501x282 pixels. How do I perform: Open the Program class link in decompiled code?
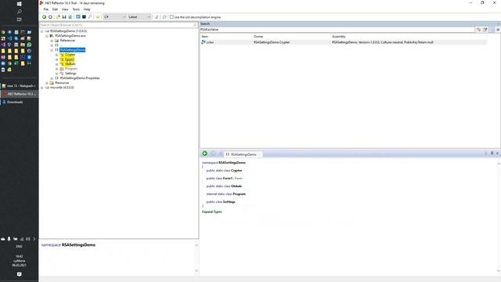point(240,193)
